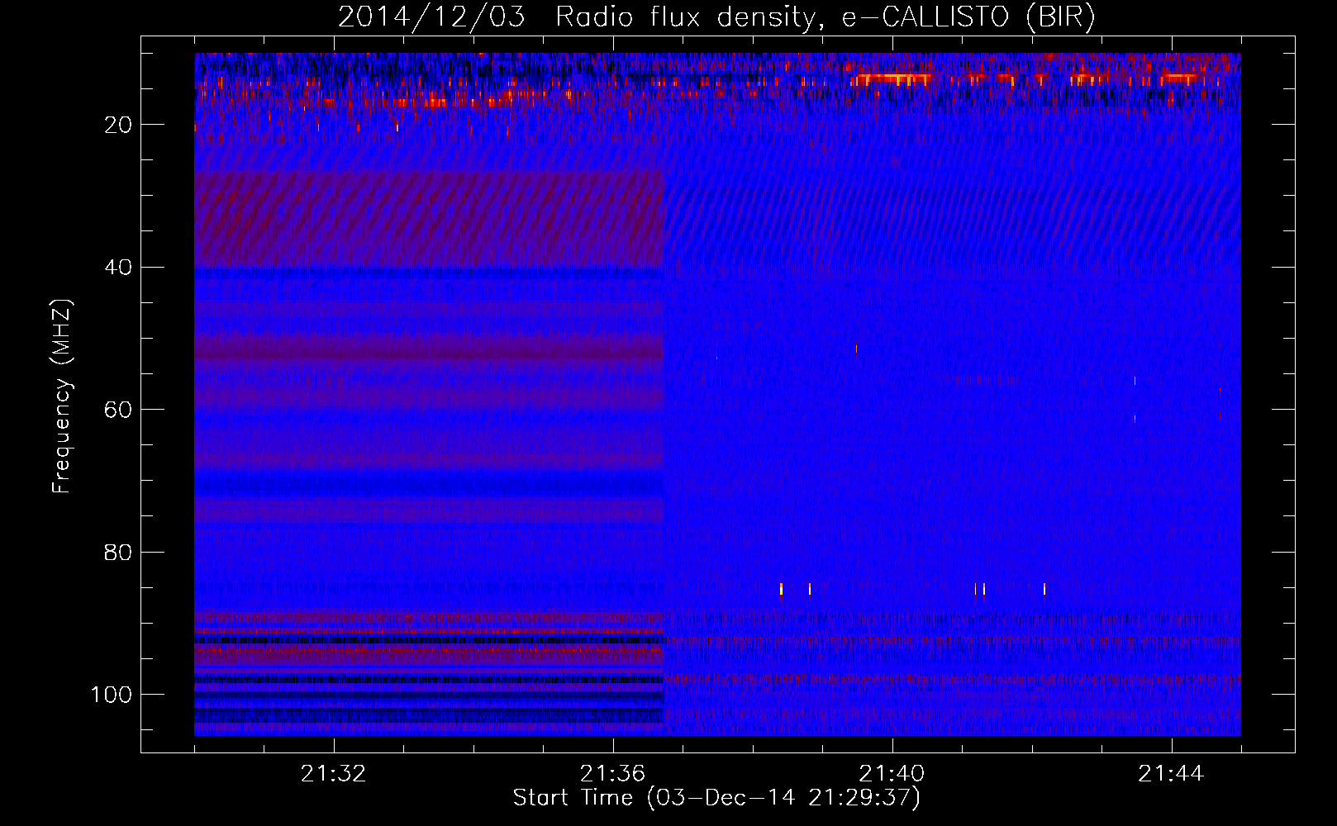Click the 60 MHz frequency tick label
The image size is (1337, 826).
119,410
